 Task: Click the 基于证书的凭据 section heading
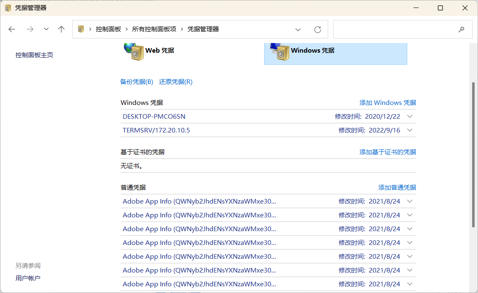point(142,152)
